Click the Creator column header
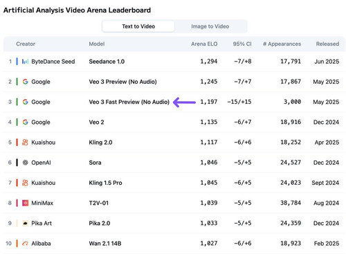 [26, 44]
